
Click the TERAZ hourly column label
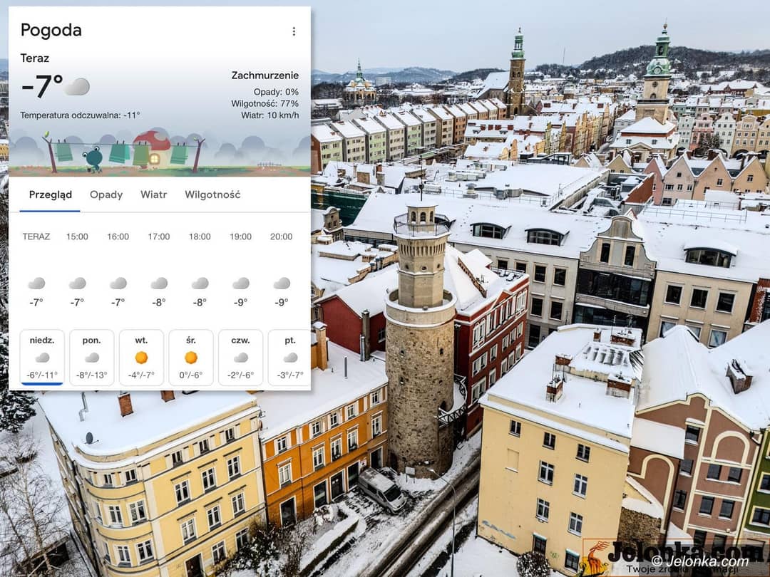pyautogui.click(x=36, y=236)
